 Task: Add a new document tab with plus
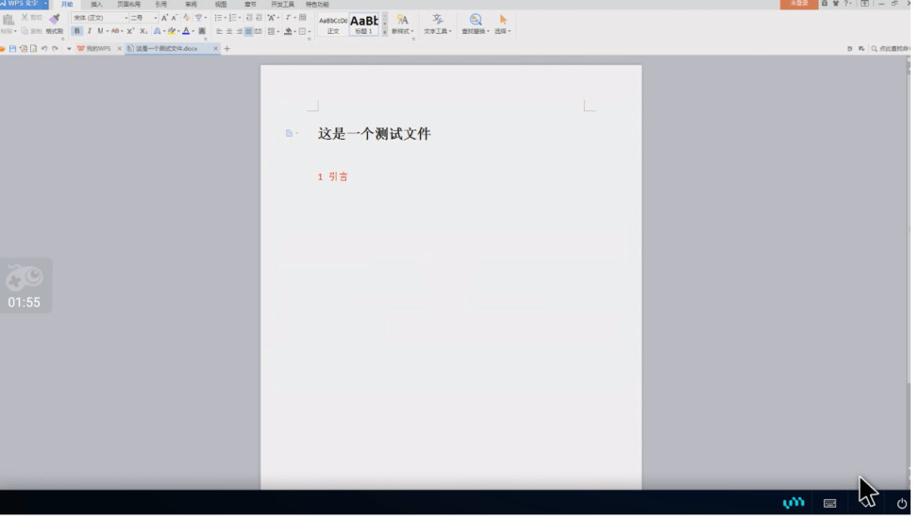227,49
